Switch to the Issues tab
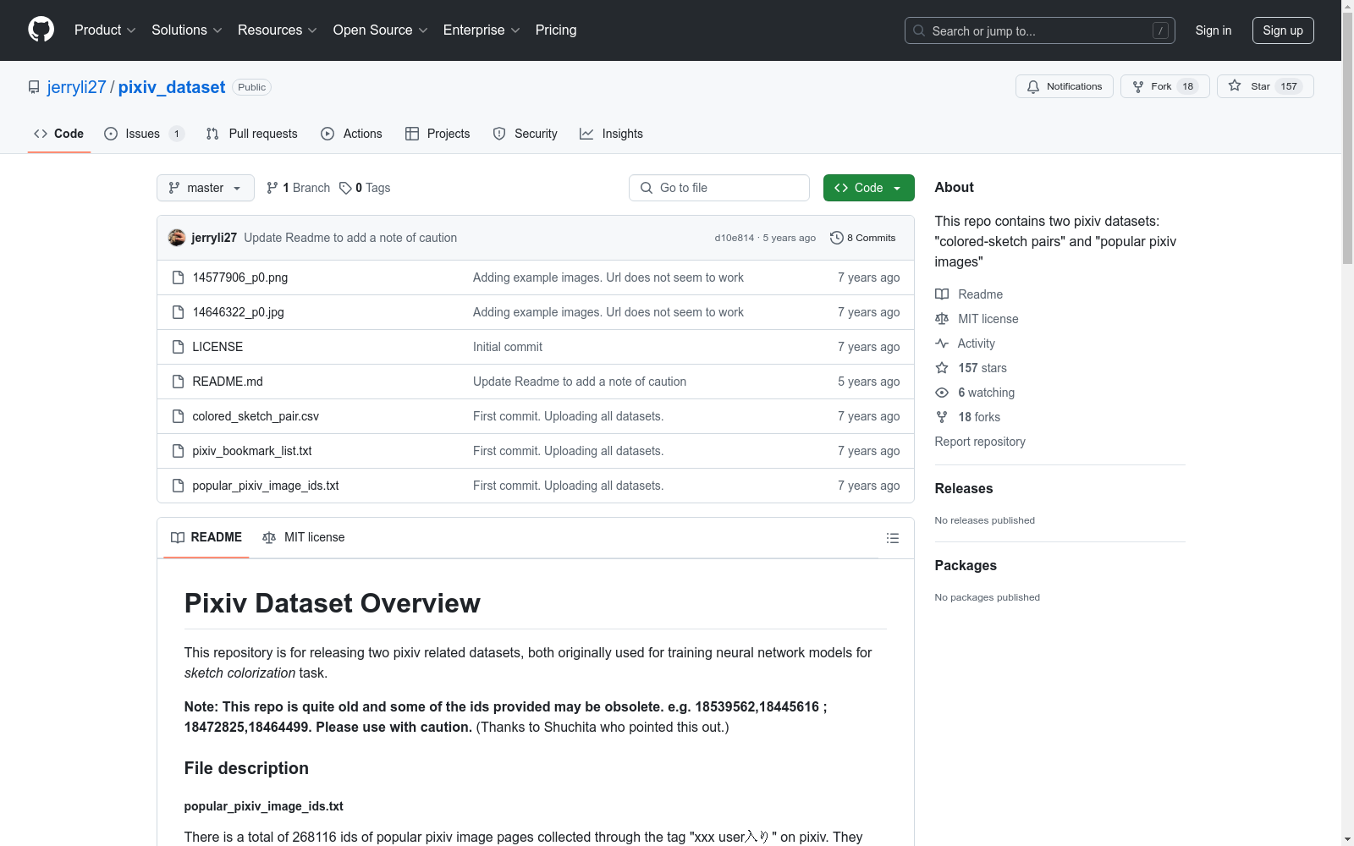 (x=144, y=134)
